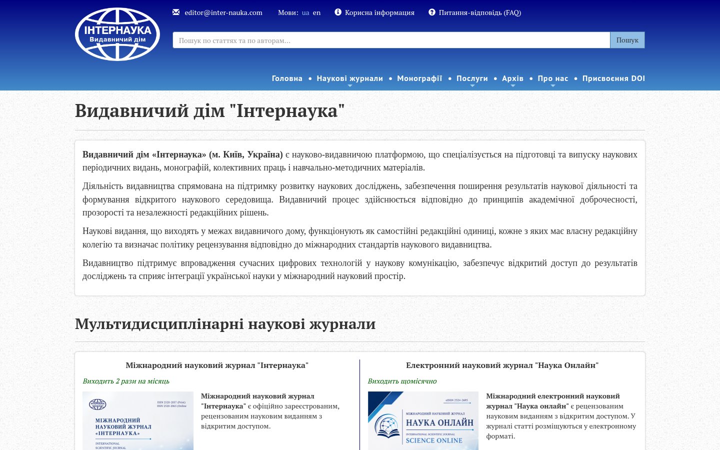Viewport: 720px width, 450px height.
Task: Click the info icon beside Корисна інформація
Action: (x=338, y=12)
